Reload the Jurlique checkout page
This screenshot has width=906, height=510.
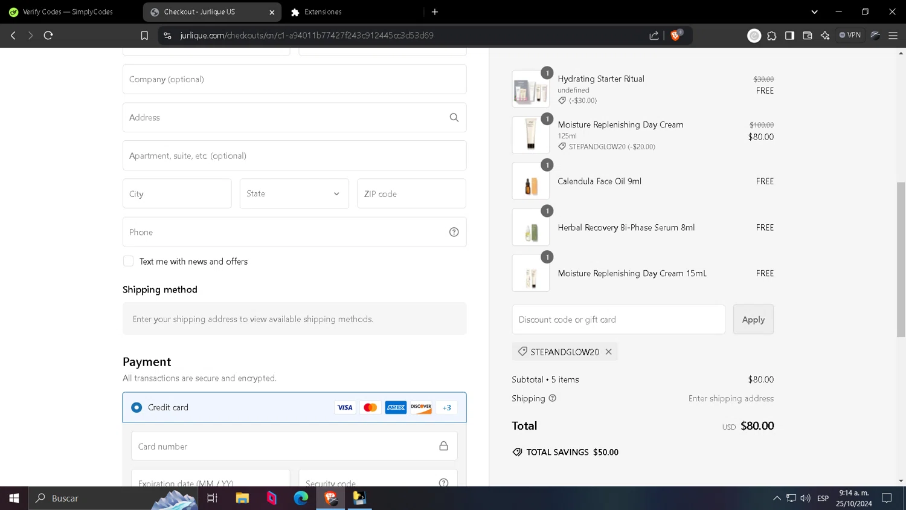pyautogui.click(x=48, y=36)
